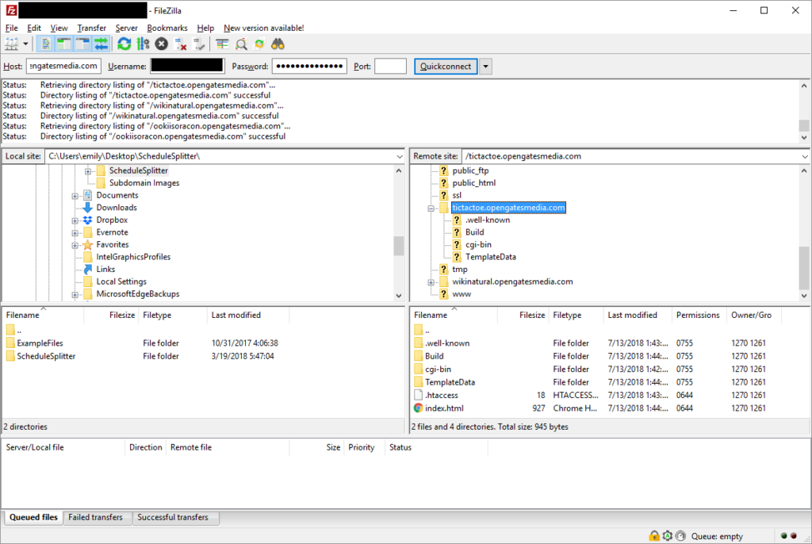Viewport: 812px width, 544px height.
Task: Toggle processing of transfer queue
Action: (x=143, y=44)
